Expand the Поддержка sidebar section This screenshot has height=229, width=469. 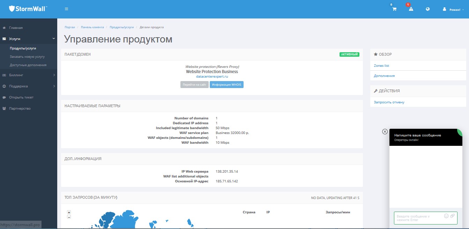[x=29, y=86]
